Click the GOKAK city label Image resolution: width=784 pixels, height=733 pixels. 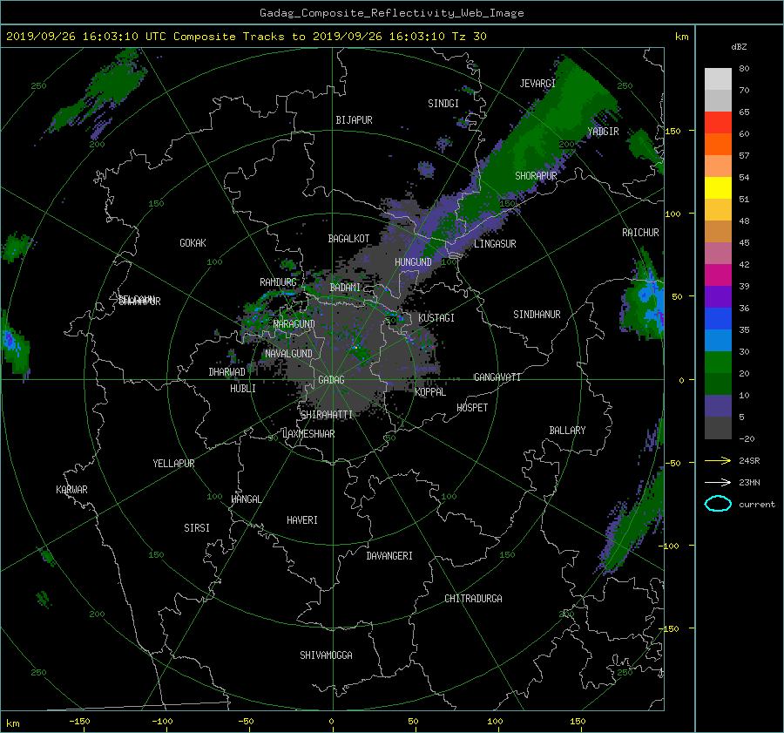[193, 243]
